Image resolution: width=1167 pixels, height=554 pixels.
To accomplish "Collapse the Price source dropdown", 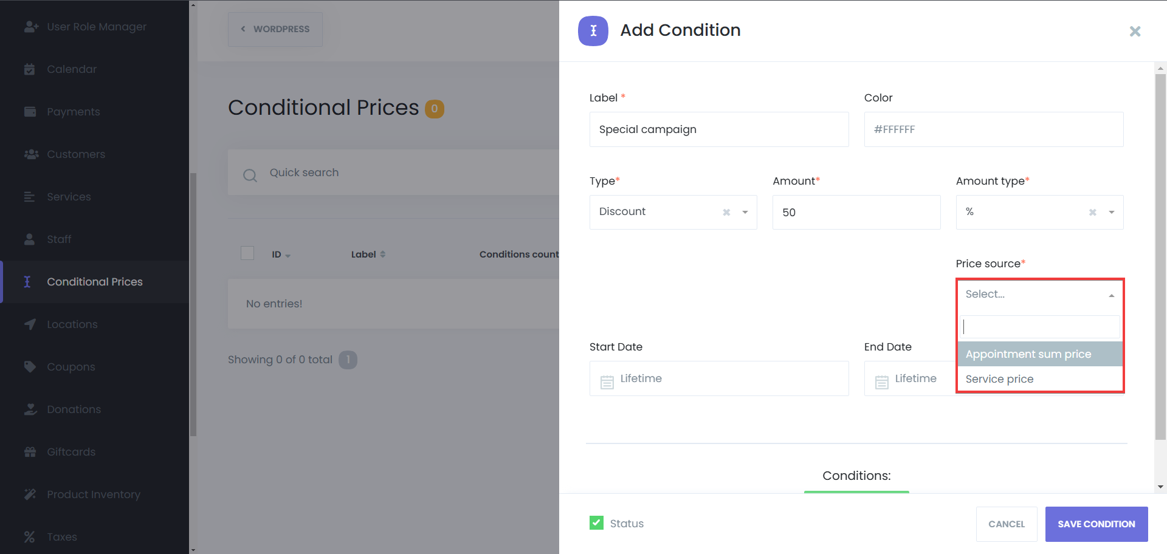I will [x=1111, y=295].
